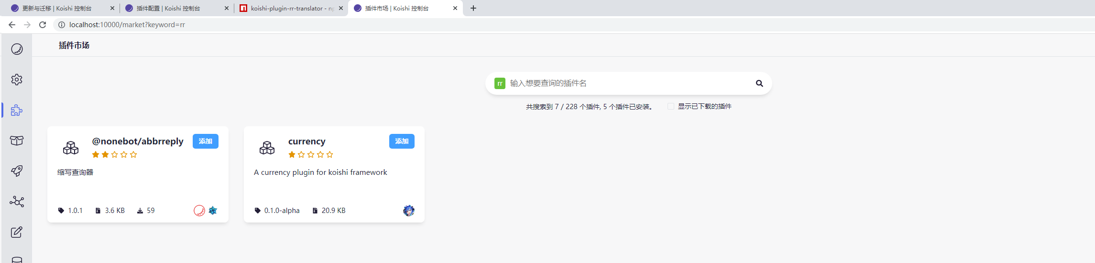
Task: Click the version tag icon on abbrreply card
Action: click(61, 211)
